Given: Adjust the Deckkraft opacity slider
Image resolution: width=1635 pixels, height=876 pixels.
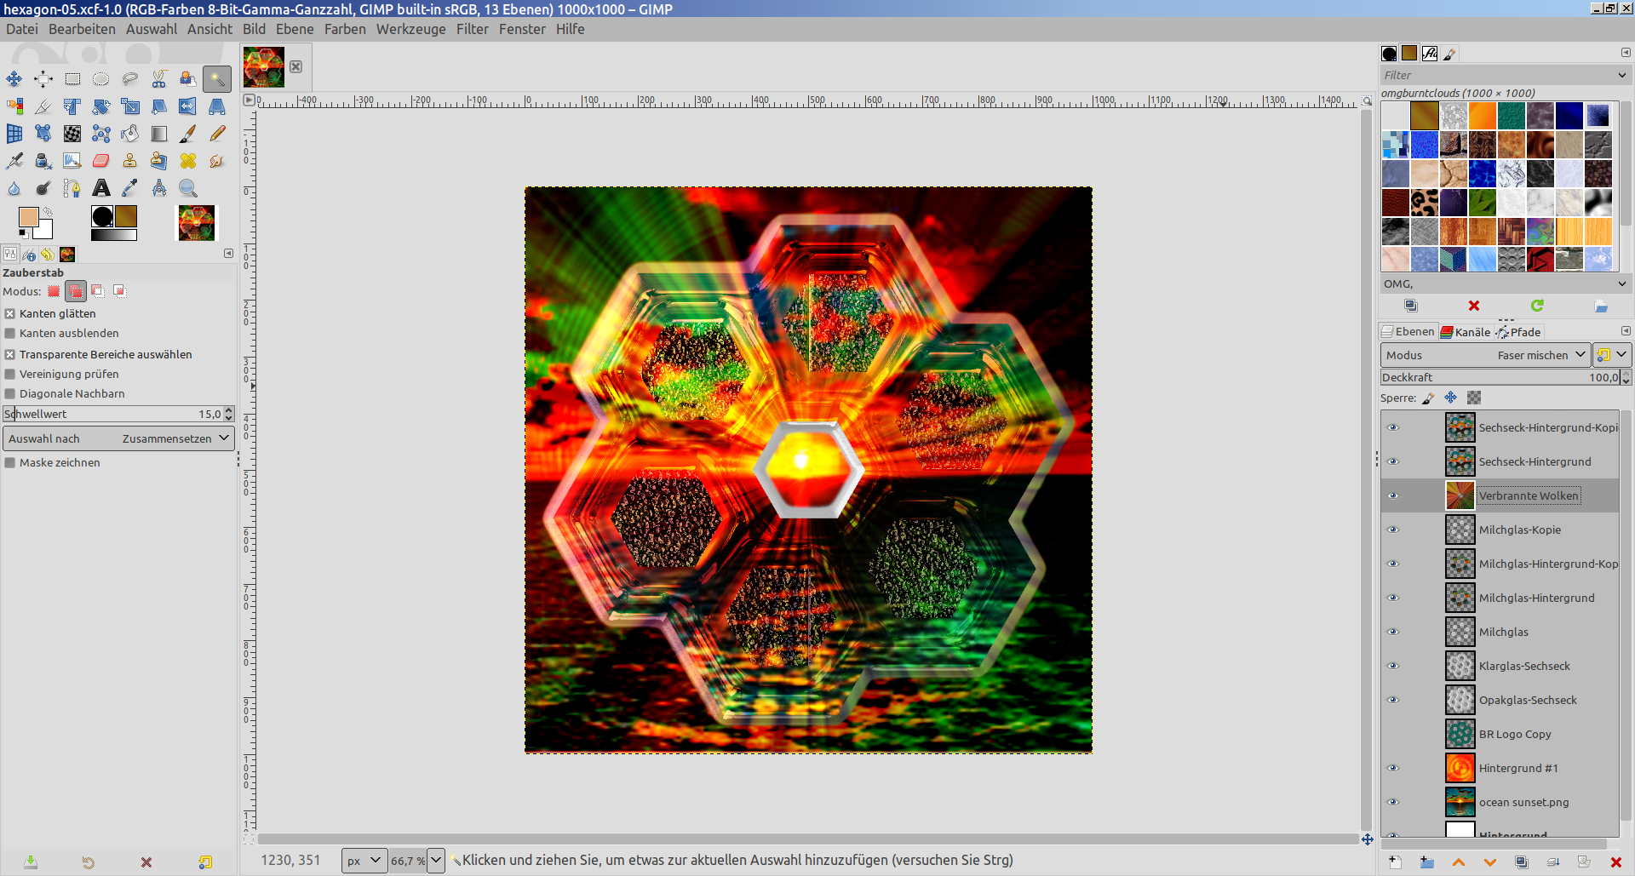Looking at the screenshot, I should pos(1500,377).
